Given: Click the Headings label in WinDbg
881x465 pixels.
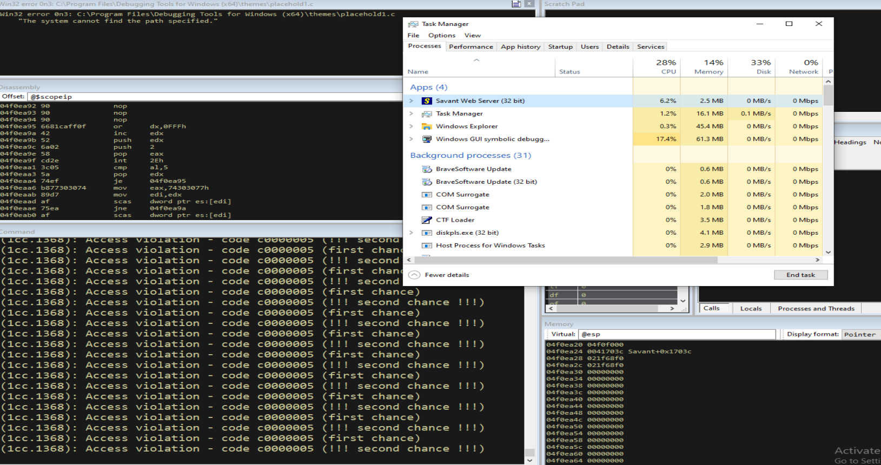Looking at the screenshot, I should click(850, 142).
